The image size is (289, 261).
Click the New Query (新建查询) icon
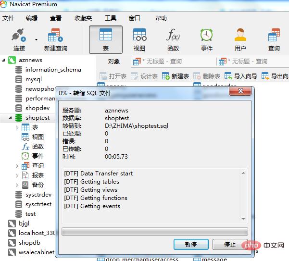tap(55, 35)
